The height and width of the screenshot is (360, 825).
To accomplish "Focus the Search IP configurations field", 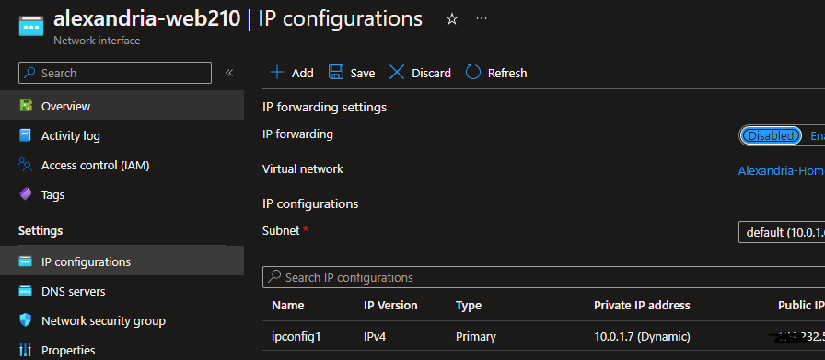I will click(543, 277).
